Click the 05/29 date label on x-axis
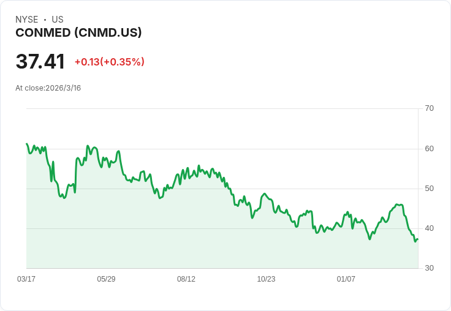451x311 pixels. (106, 279)
